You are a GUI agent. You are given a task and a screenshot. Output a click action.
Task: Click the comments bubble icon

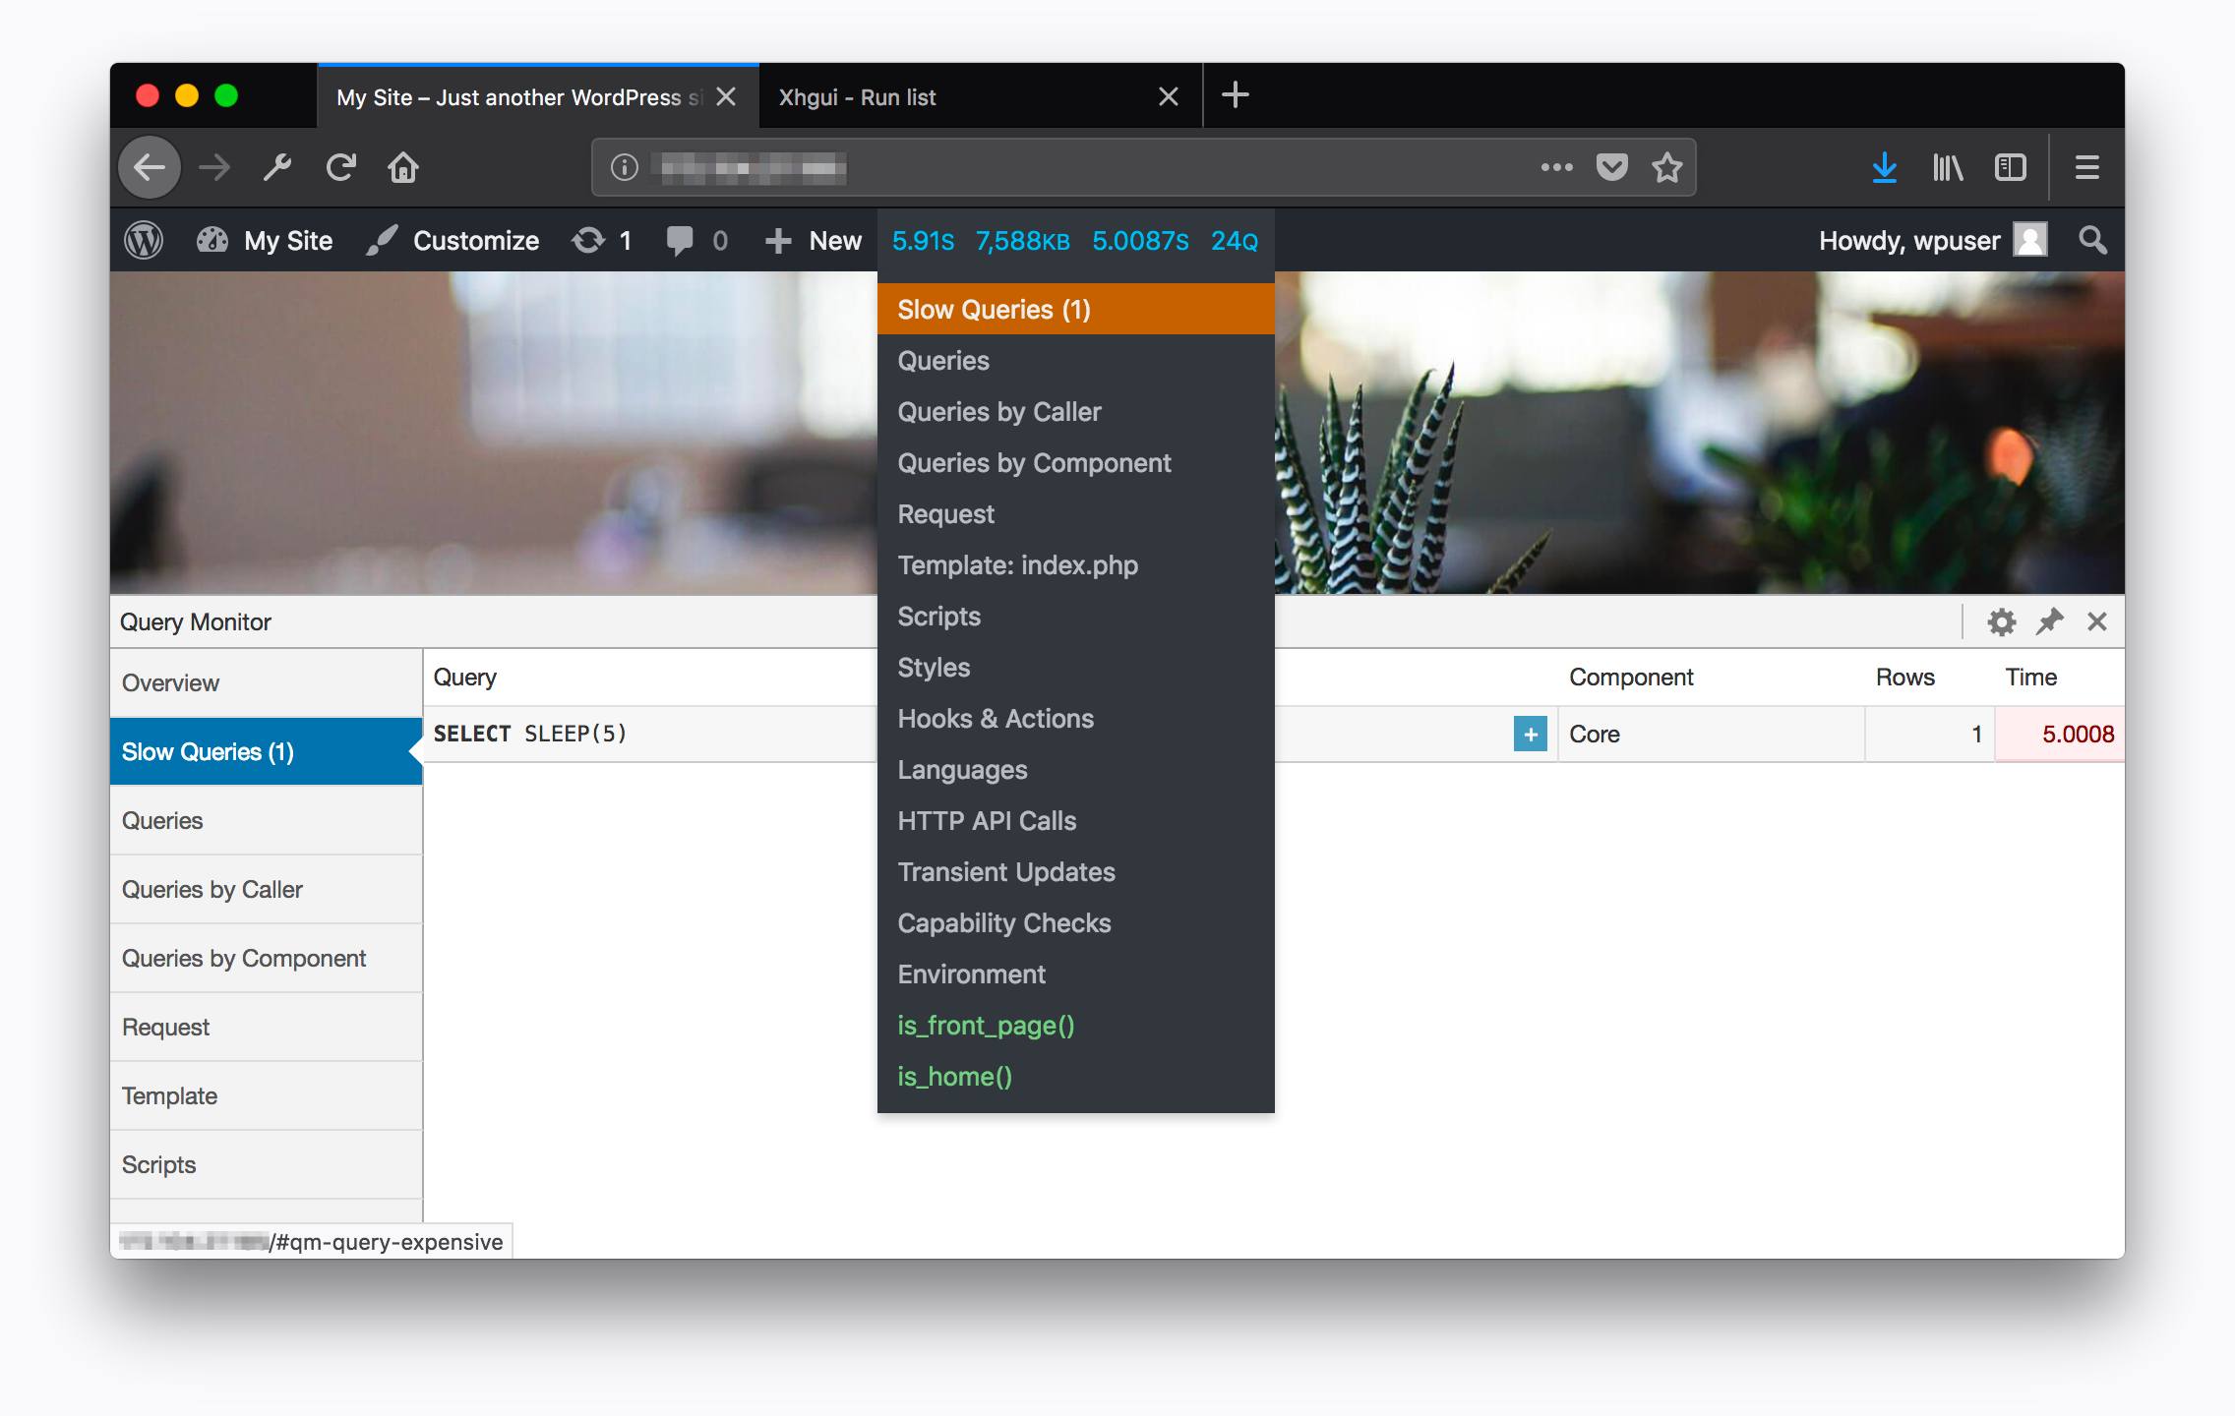coord(681,240)
